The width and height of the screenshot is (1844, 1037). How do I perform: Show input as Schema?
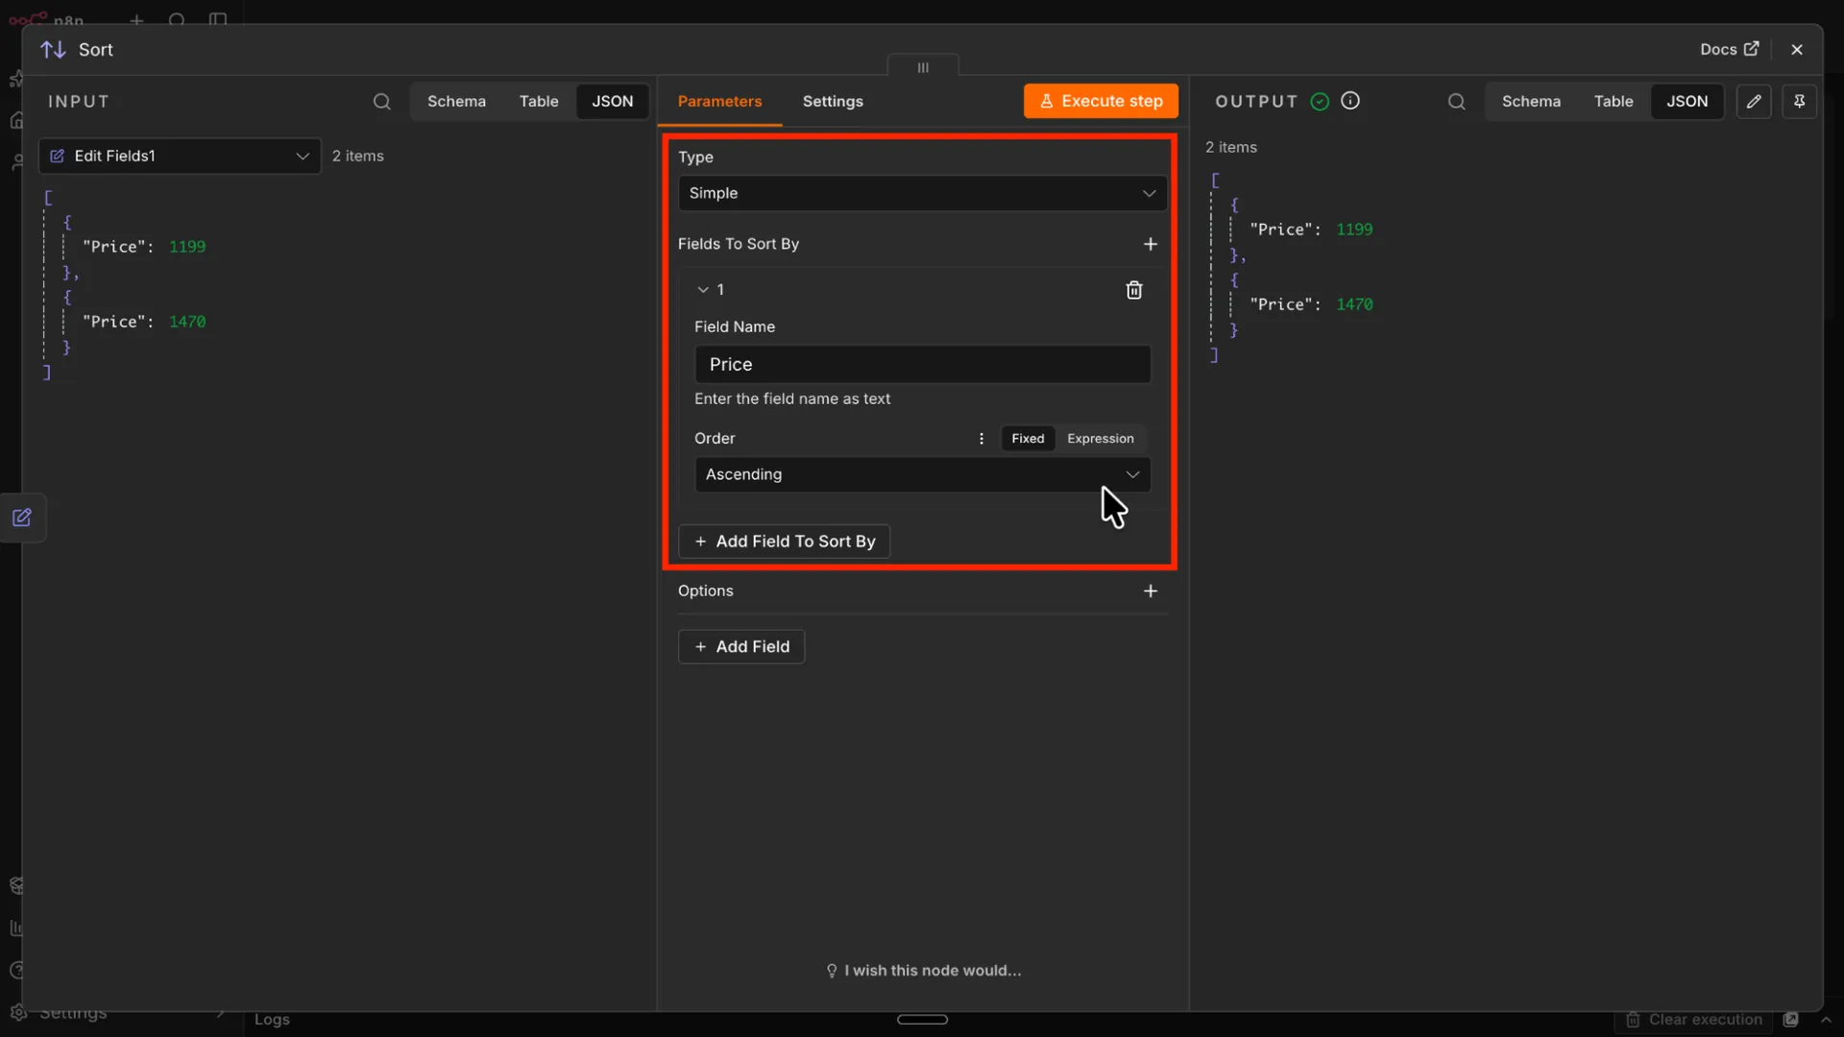pyautogui.click(x=456, y=102)
